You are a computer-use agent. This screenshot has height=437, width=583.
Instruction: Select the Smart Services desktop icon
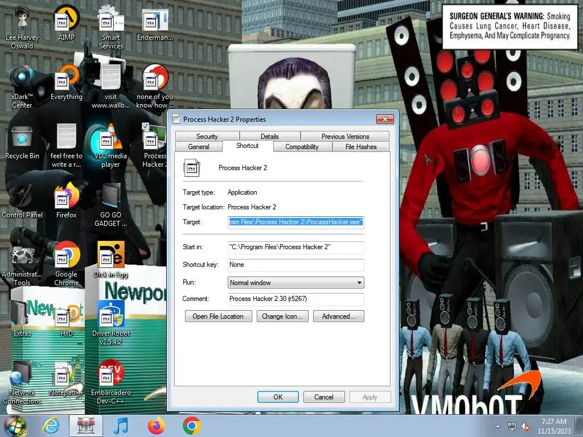coord(110,28)
